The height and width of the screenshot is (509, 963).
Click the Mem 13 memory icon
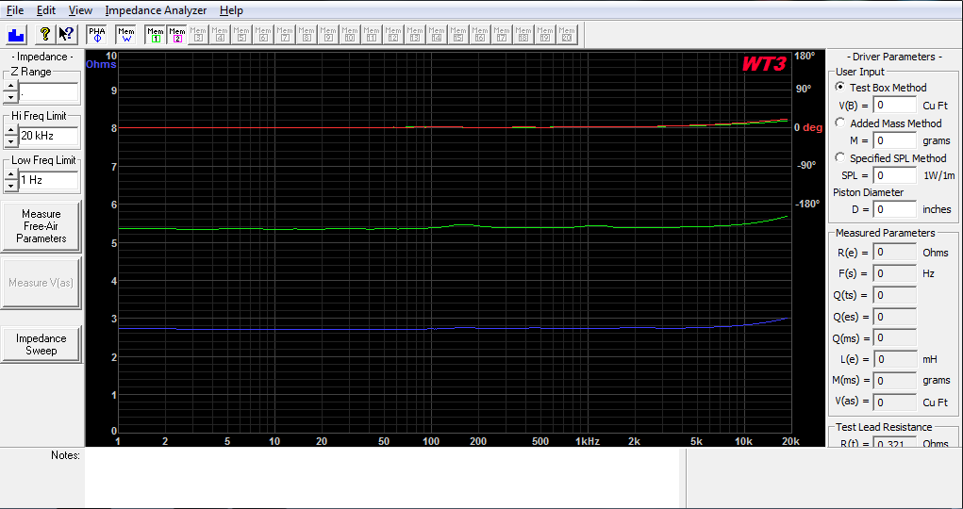(415, 34)
